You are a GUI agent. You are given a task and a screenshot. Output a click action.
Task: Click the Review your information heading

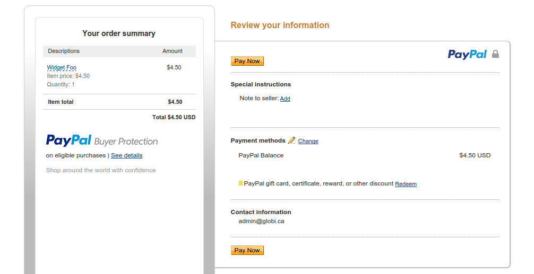(x=280, y=25)
